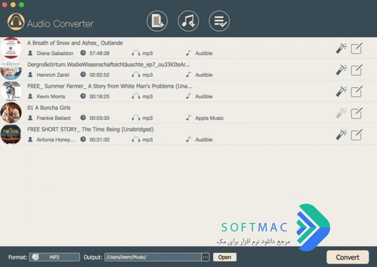Edit tags for Summer Farmer row
The image size is (377, 267).
(x=357, y=91)
